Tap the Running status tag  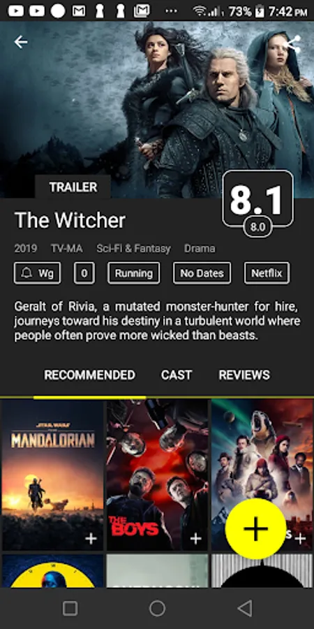(133, 273)
